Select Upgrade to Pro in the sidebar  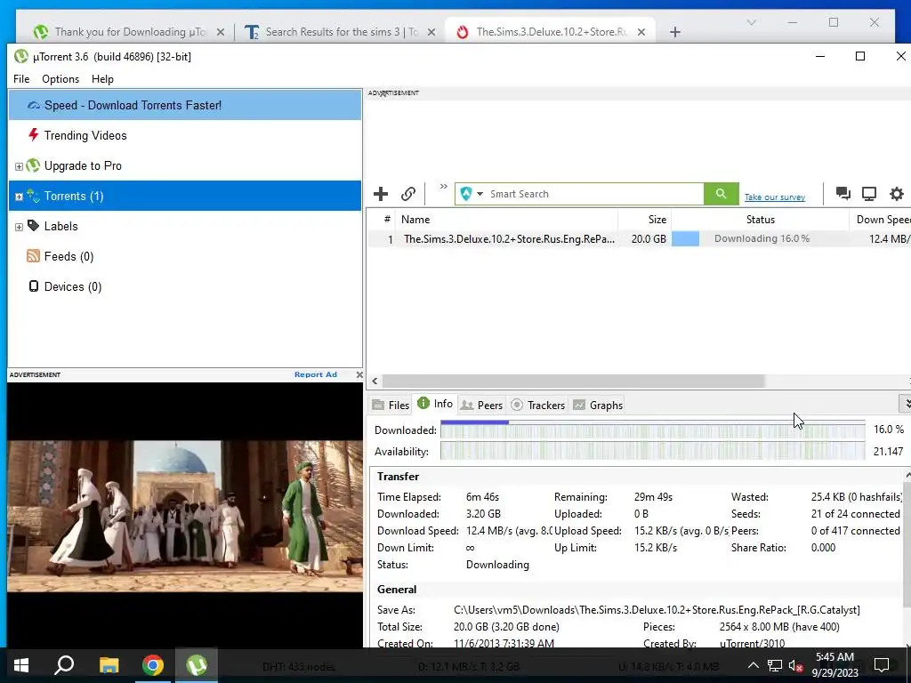pyautogui.click(x=185, y=165)
